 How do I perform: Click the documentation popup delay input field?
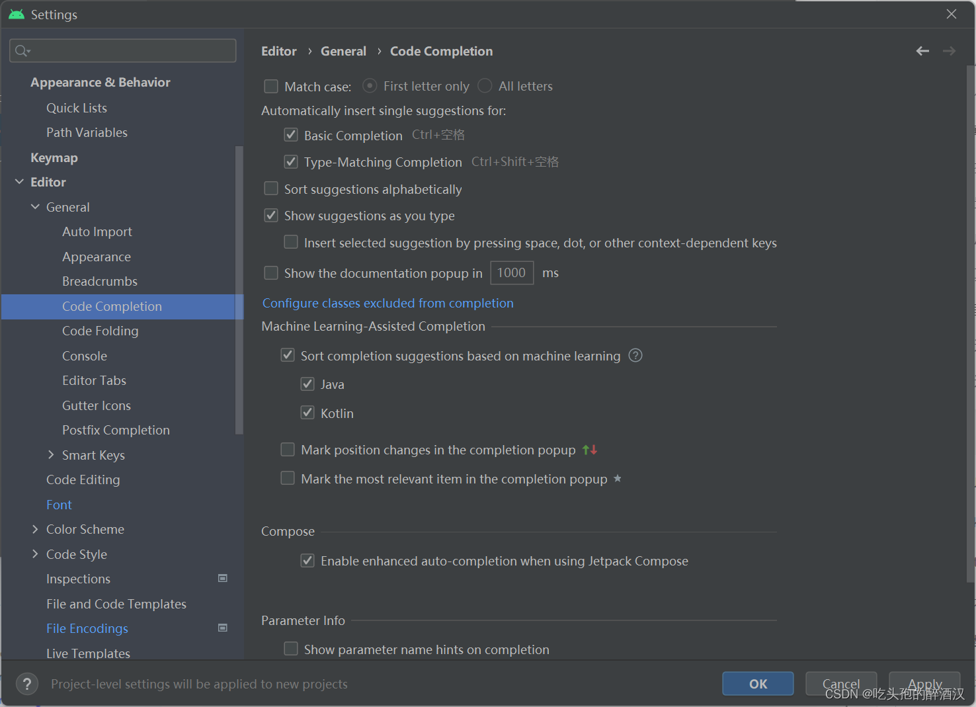(x=512, y=272)
